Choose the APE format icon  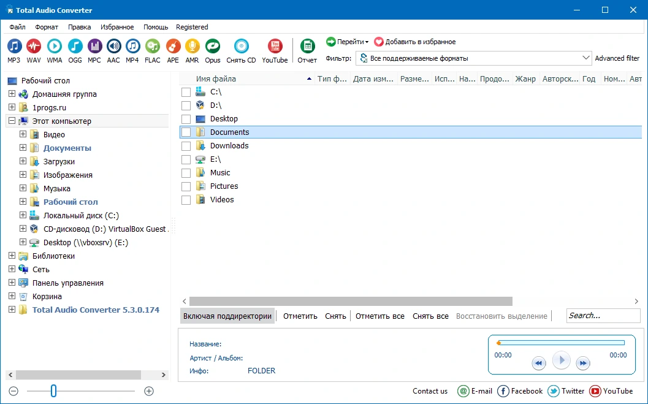point(173,46)
